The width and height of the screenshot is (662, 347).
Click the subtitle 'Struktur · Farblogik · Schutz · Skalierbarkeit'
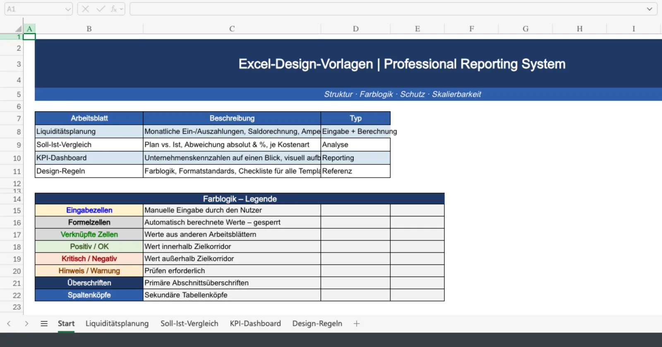coord(402,94)
